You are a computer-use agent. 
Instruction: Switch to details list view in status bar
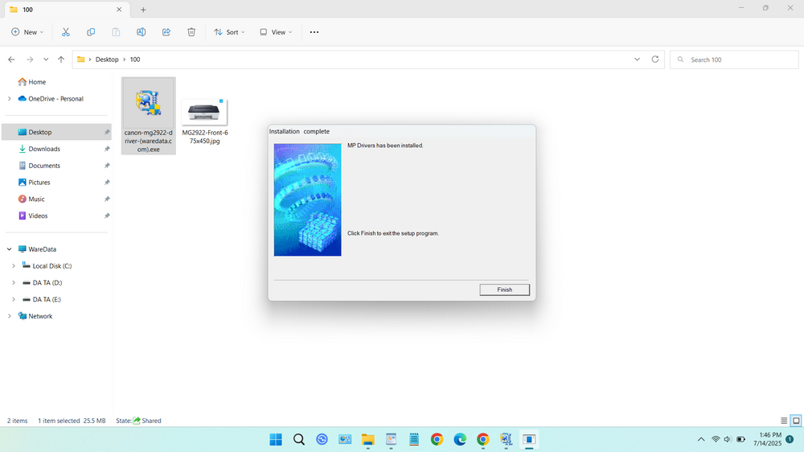click(x=784, y=421)
